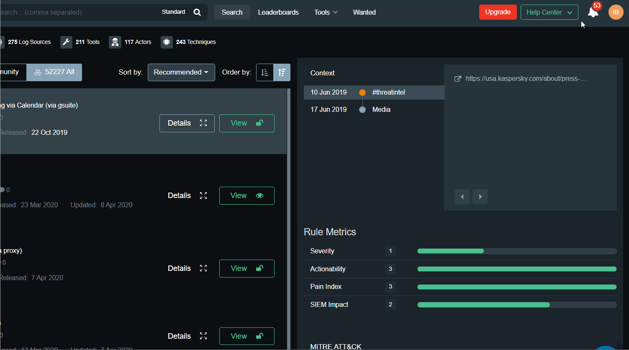Click the IB user avatar
The image size is (629, 350).
[x=616, y=12]
